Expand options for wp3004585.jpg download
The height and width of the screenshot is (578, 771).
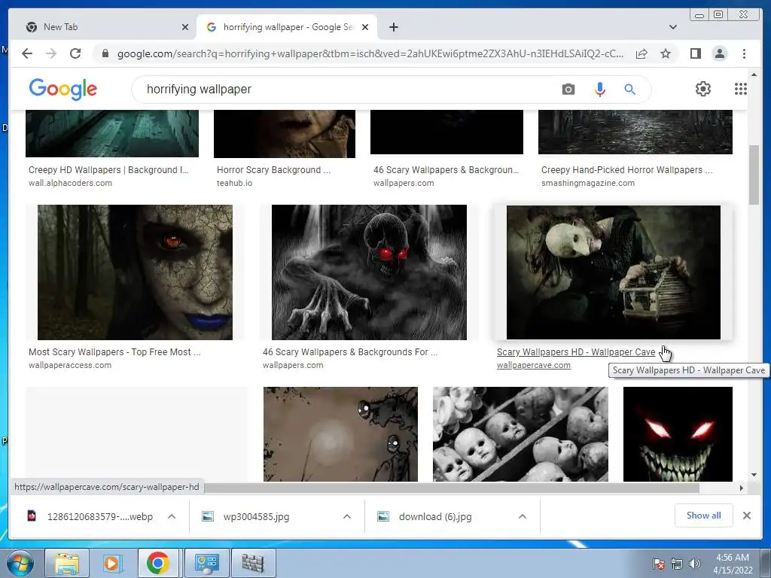click(x=346, y=516)
